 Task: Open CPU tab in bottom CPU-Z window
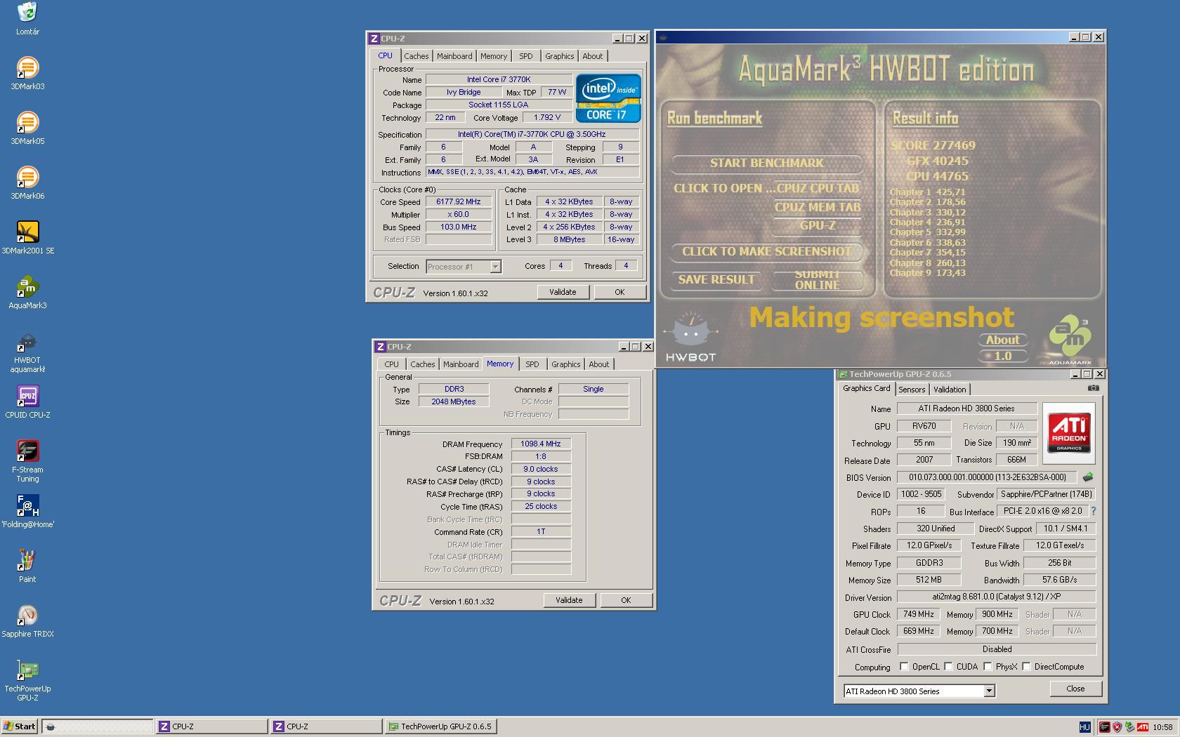tap(391, 364)
